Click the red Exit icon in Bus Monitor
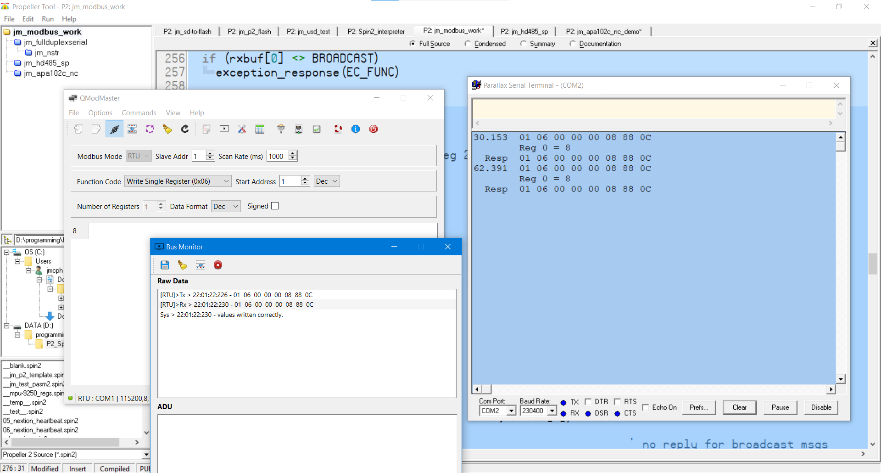The height and width of the screenshot is (473, 881). click(x=218, y=265)
